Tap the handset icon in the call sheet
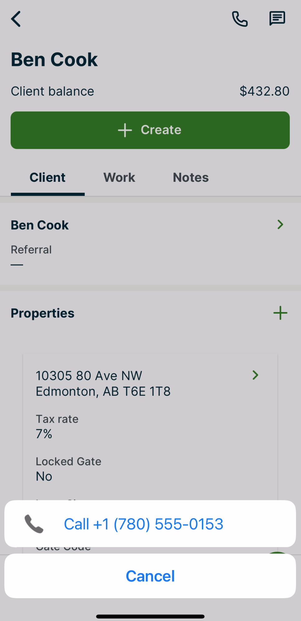301x621 pixels. (x=34, y=524)
